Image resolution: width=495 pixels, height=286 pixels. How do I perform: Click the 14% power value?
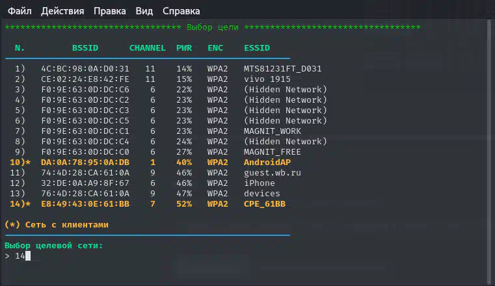pos(184,69)
